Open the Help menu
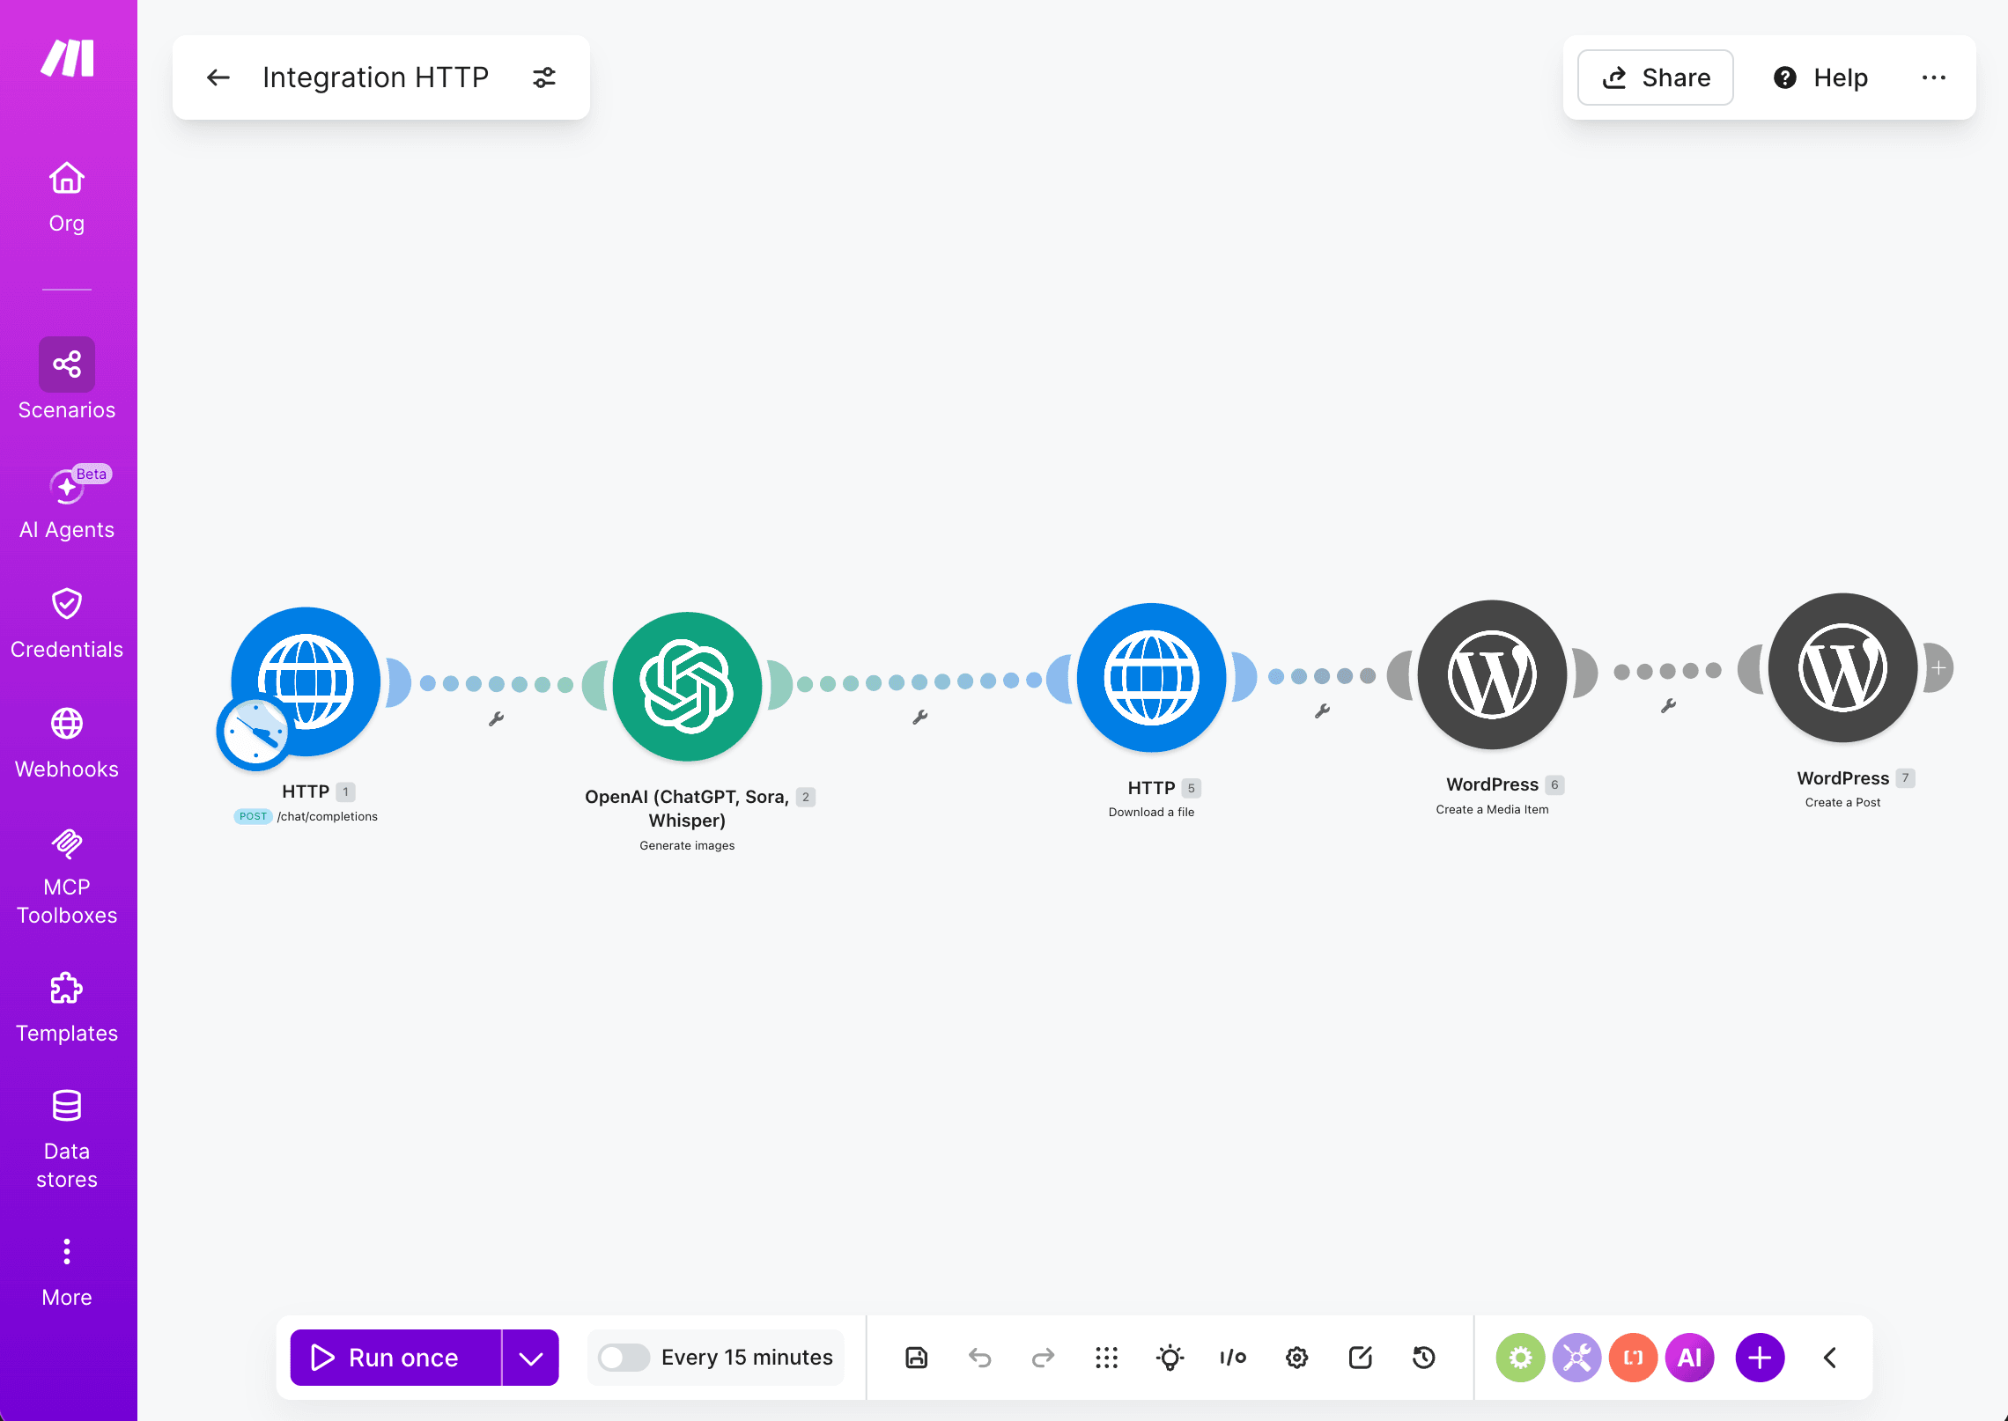 [1820, 77]
